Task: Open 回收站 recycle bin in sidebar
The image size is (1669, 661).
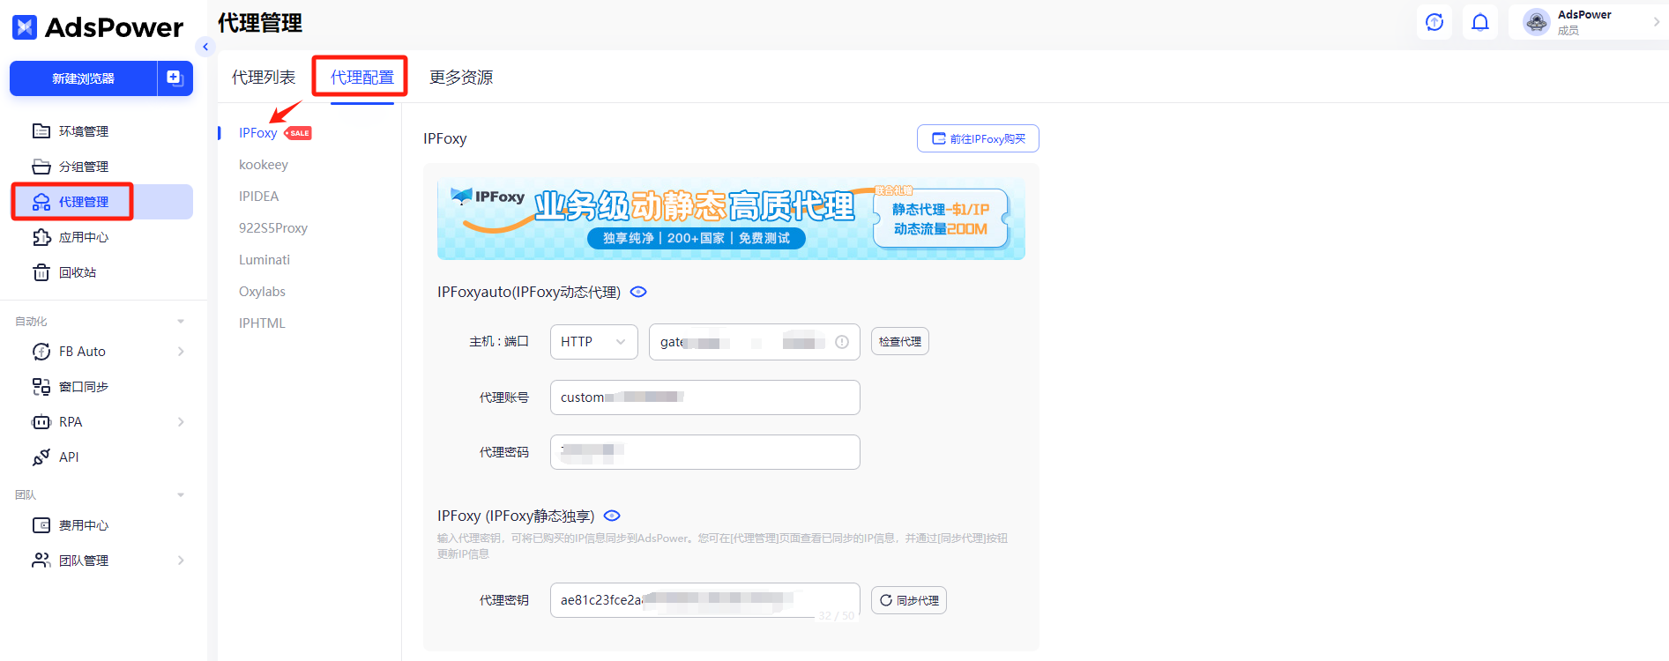Action: click(x=77, y=272)
